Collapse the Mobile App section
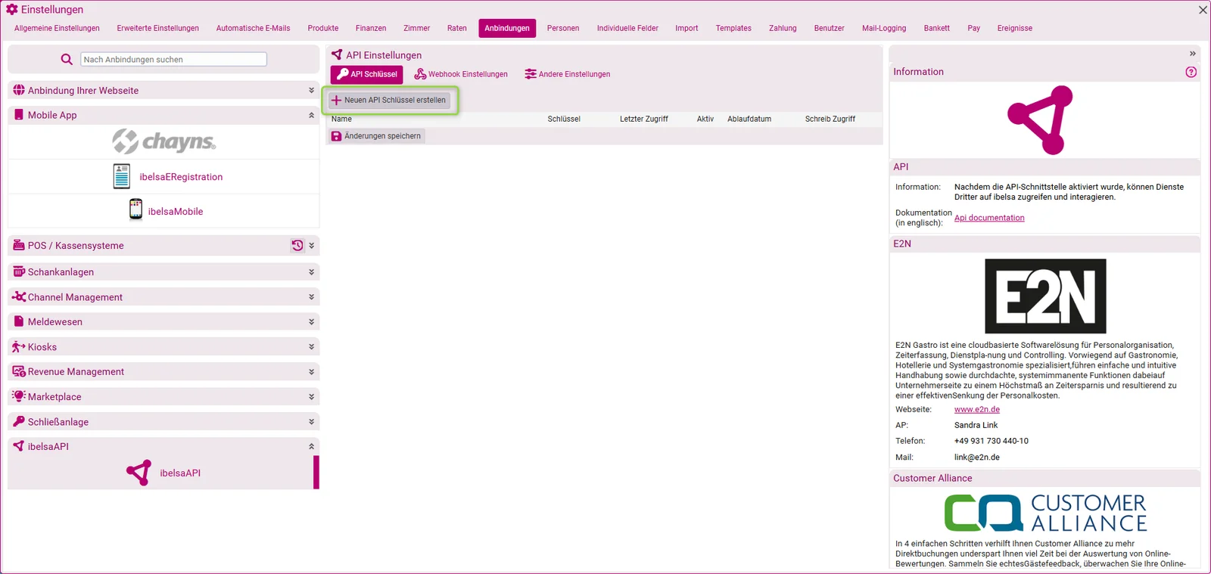Image resolution: width=1211 pixels, height=574 pixels. [x=311, y=115]
